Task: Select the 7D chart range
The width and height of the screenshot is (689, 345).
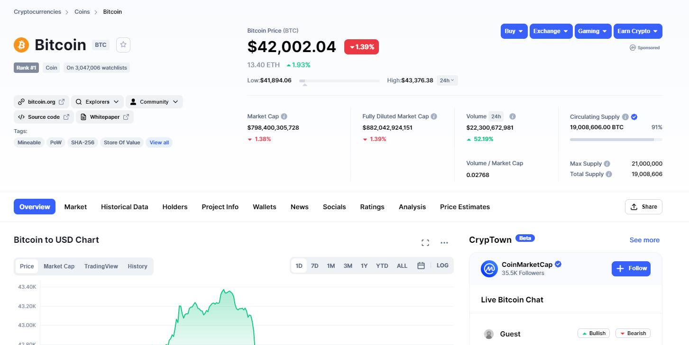Action: [x=315, y=266]
